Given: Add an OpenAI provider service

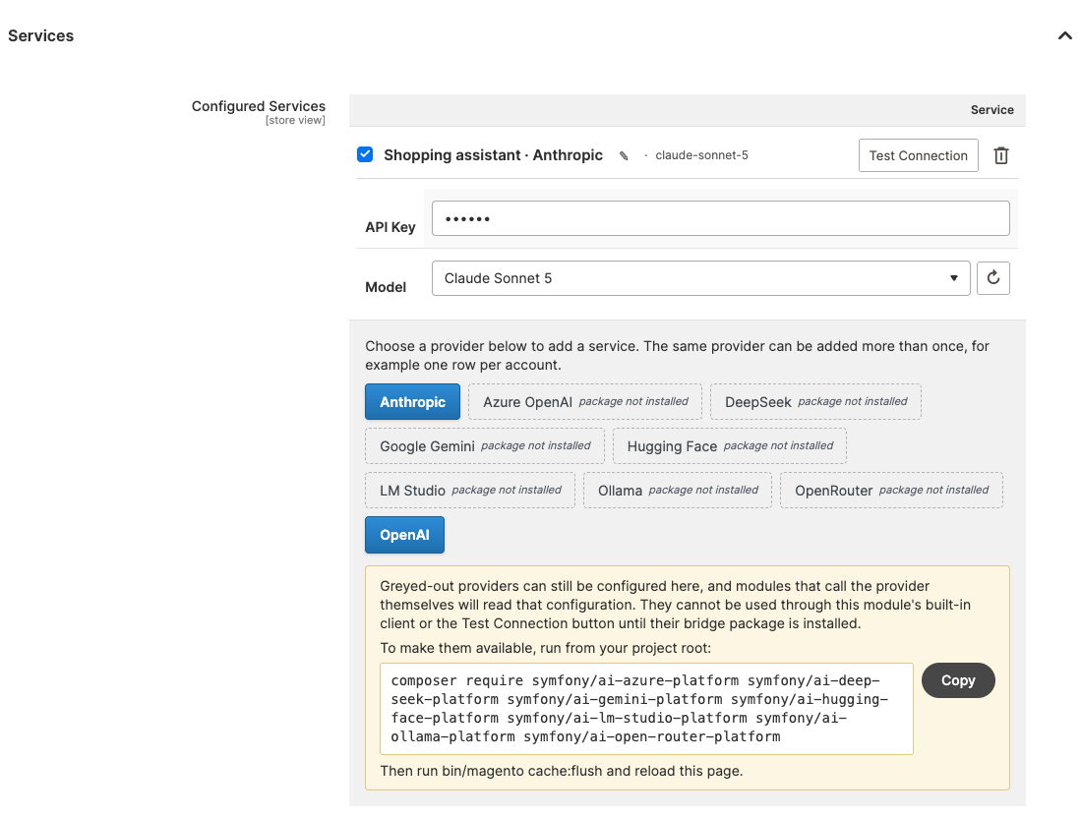Looking at the screenshot, I should tap(404, 535).
